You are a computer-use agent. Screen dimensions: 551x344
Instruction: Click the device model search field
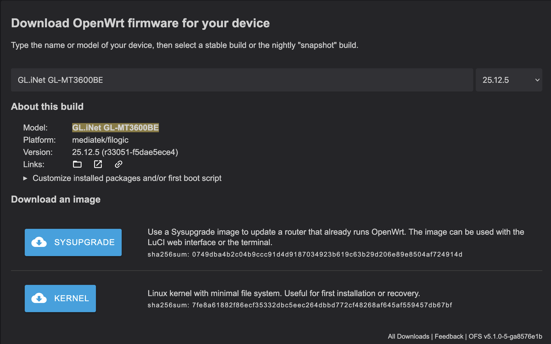(x=242, y=80)
